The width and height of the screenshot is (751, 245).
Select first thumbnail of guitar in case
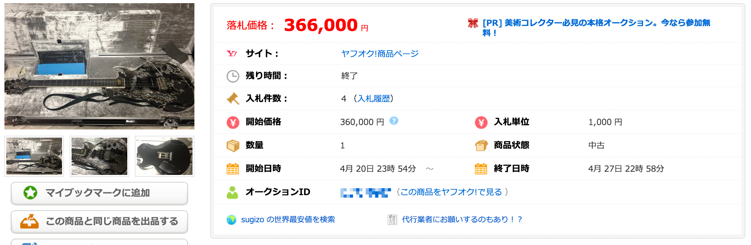tap(34, 156)
